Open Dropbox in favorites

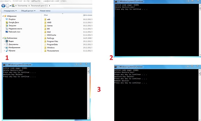click(x=12, y=19)
